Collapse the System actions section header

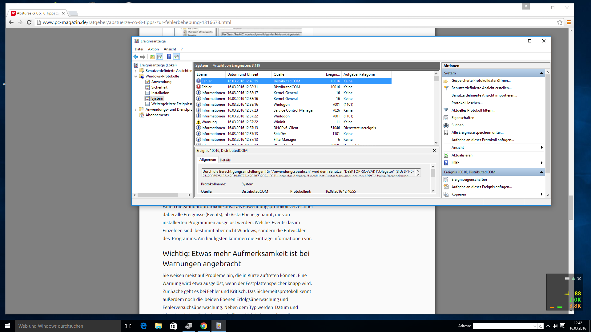click(x=541, y=73)
